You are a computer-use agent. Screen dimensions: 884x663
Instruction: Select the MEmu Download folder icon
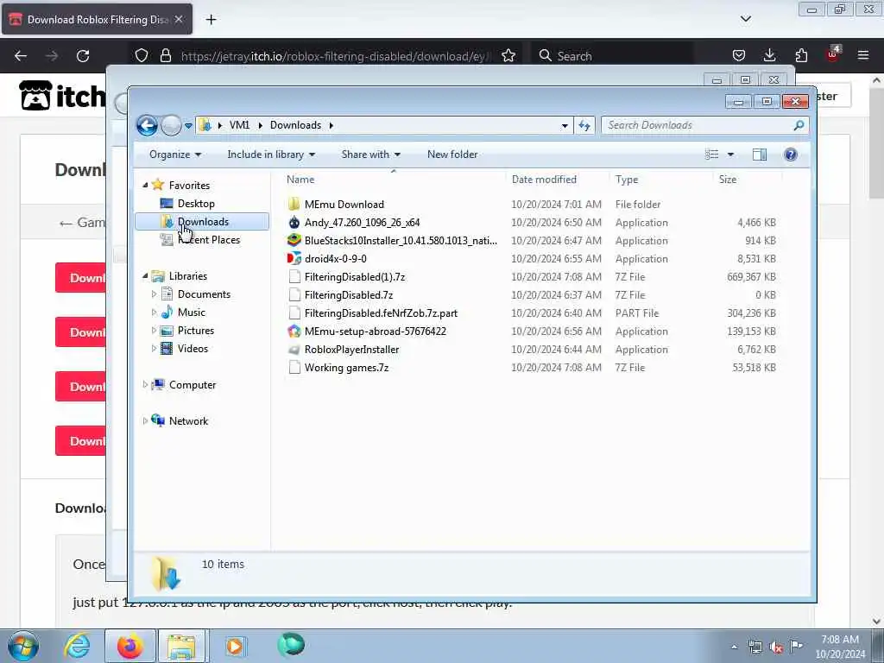[x=294, y=204]
